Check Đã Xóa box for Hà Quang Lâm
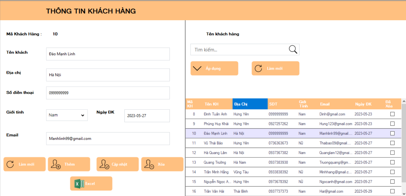 [x=392, y=153]
